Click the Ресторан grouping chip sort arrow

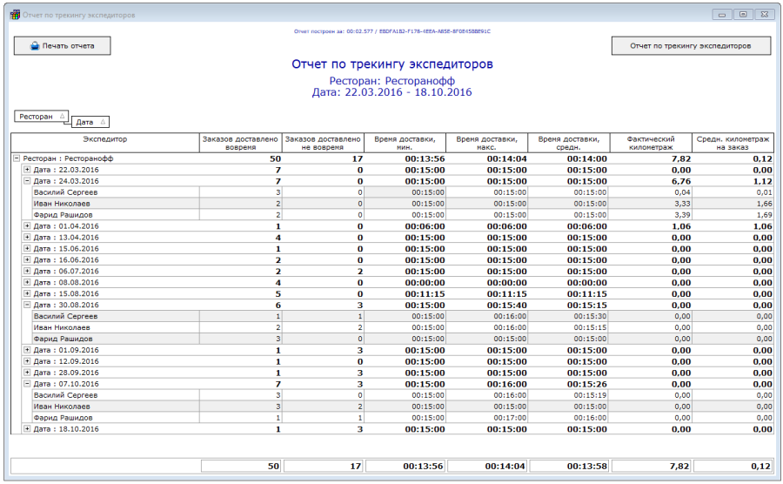(61, 116)
